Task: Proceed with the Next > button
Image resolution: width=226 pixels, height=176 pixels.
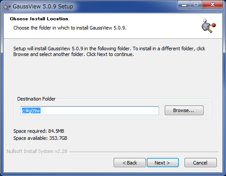Action: pyautogui.click(x=163, y=163)
